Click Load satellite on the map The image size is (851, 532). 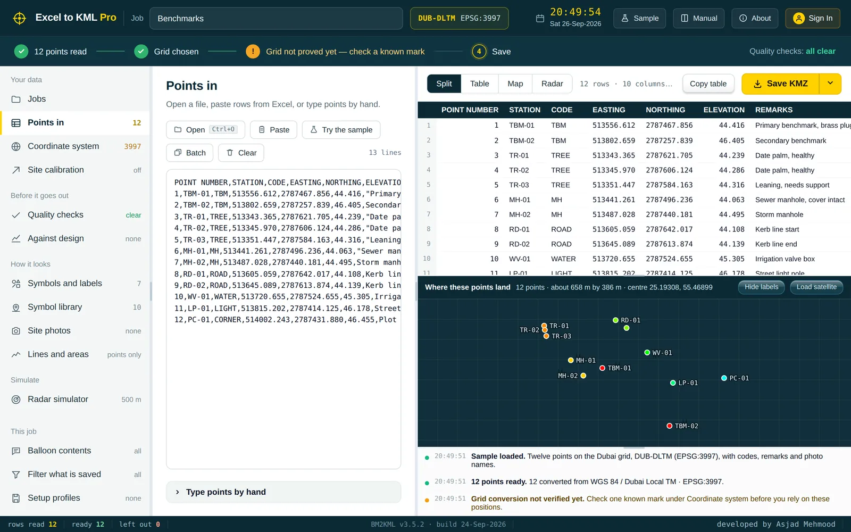tap(816, 287)
